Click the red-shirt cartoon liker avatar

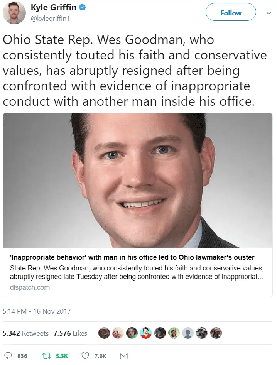[x=146, y=333]
